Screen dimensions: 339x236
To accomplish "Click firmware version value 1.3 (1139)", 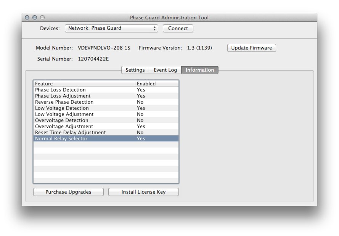I will pos(199,48).
